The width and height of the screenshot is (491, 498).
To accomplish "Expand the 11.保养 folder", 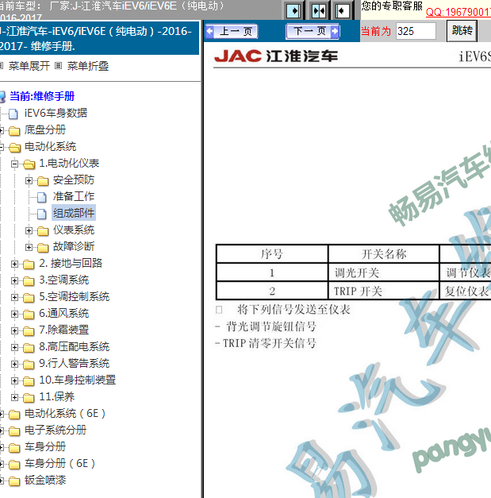I will (14, 397).
